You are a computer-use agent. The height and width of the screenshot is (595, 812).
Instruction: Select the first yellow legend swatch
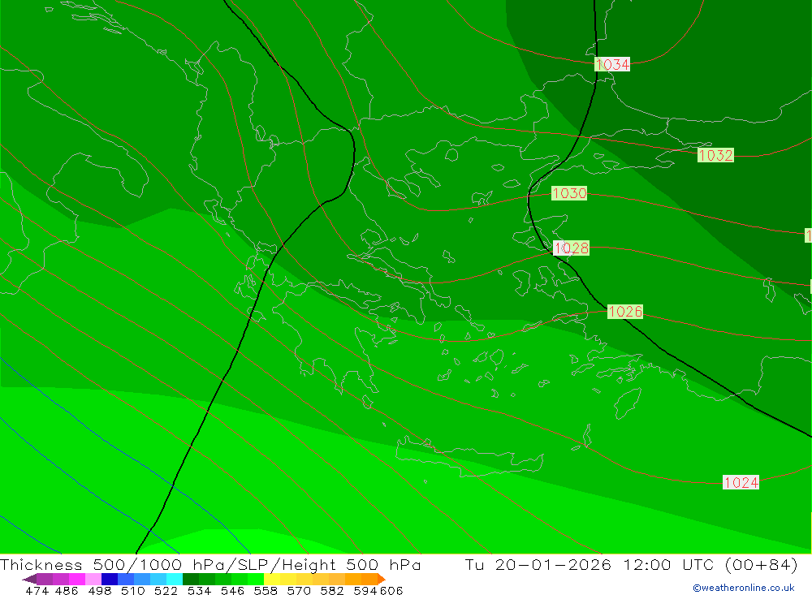coord(272,579)
